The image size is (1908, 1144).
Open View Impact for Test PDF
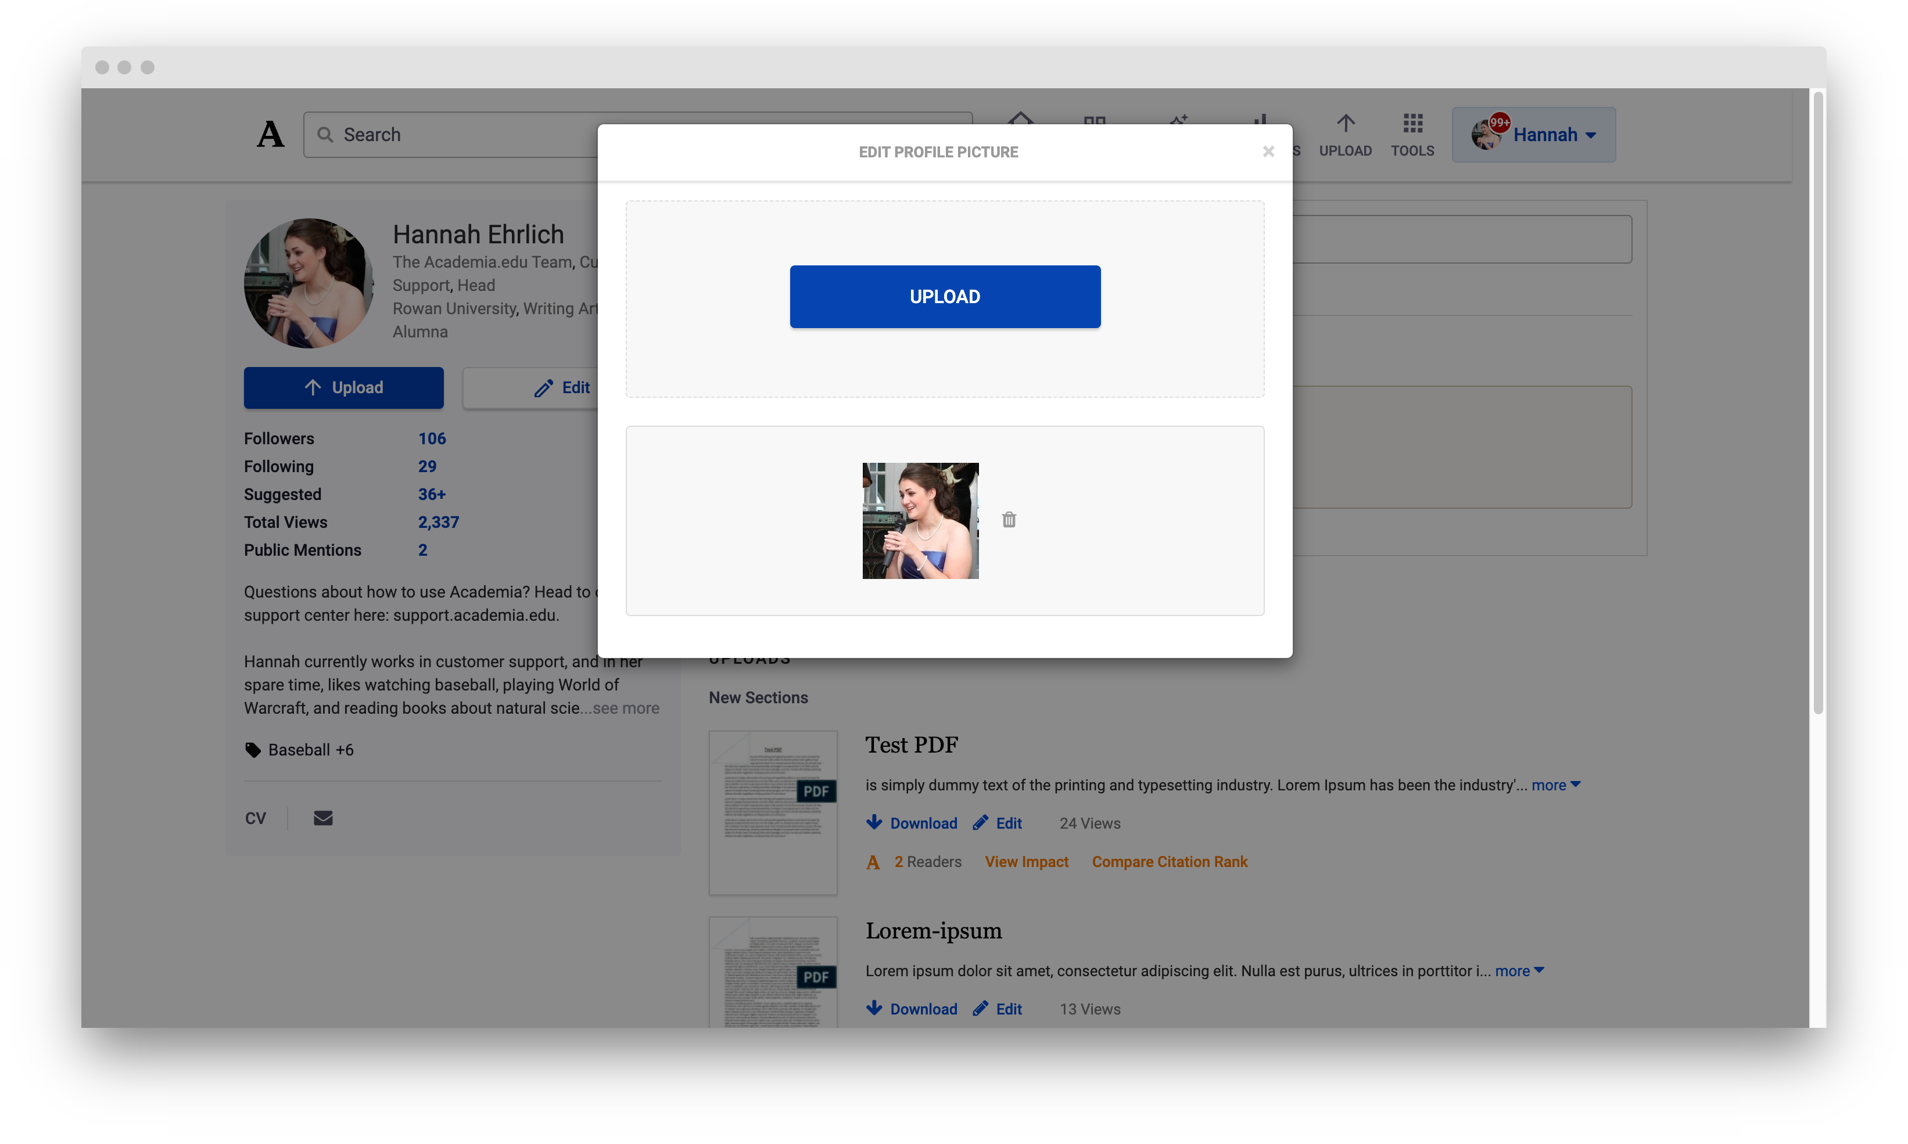pyautogui.click(x=1027, y=862)
